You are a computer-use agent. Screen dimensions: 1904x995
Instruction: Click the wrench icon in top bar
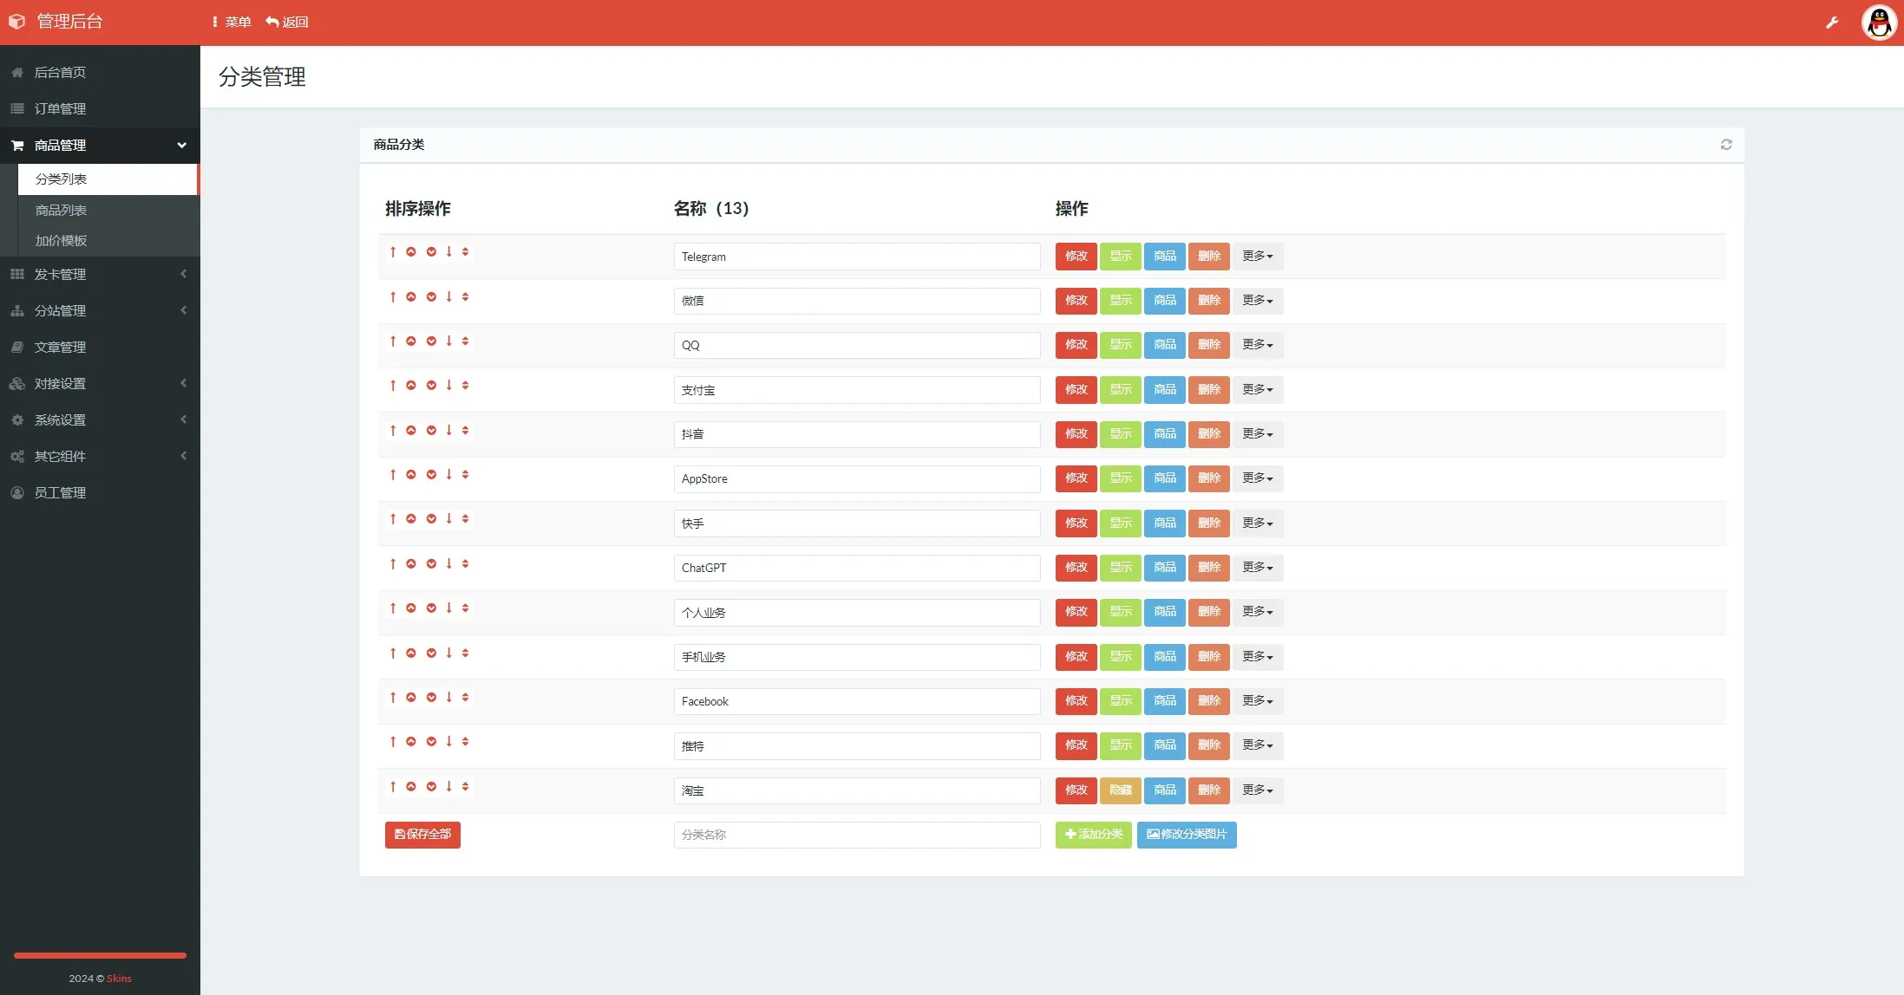pos(1832,23)
